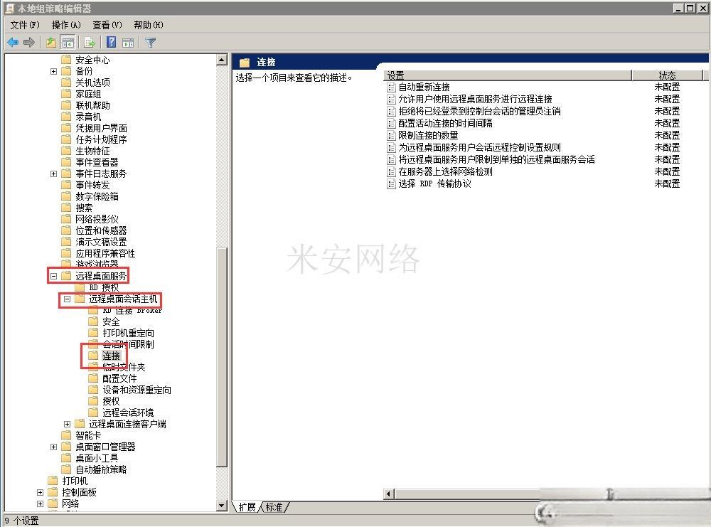Select the 配置活动连接的时间间隔 policy
This screenshot has width=711, height=527.
coord(445,123)
